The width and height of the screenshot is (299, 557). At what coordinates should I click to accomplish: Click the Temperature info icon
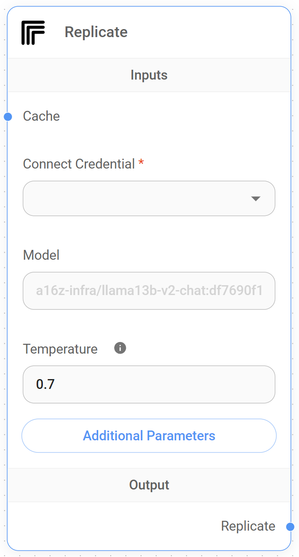click(120, 348)
